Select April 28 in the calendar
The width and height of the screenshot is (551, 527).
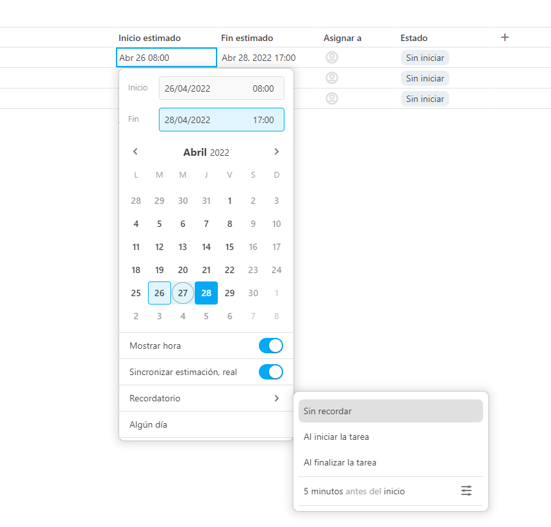point(206,293)
